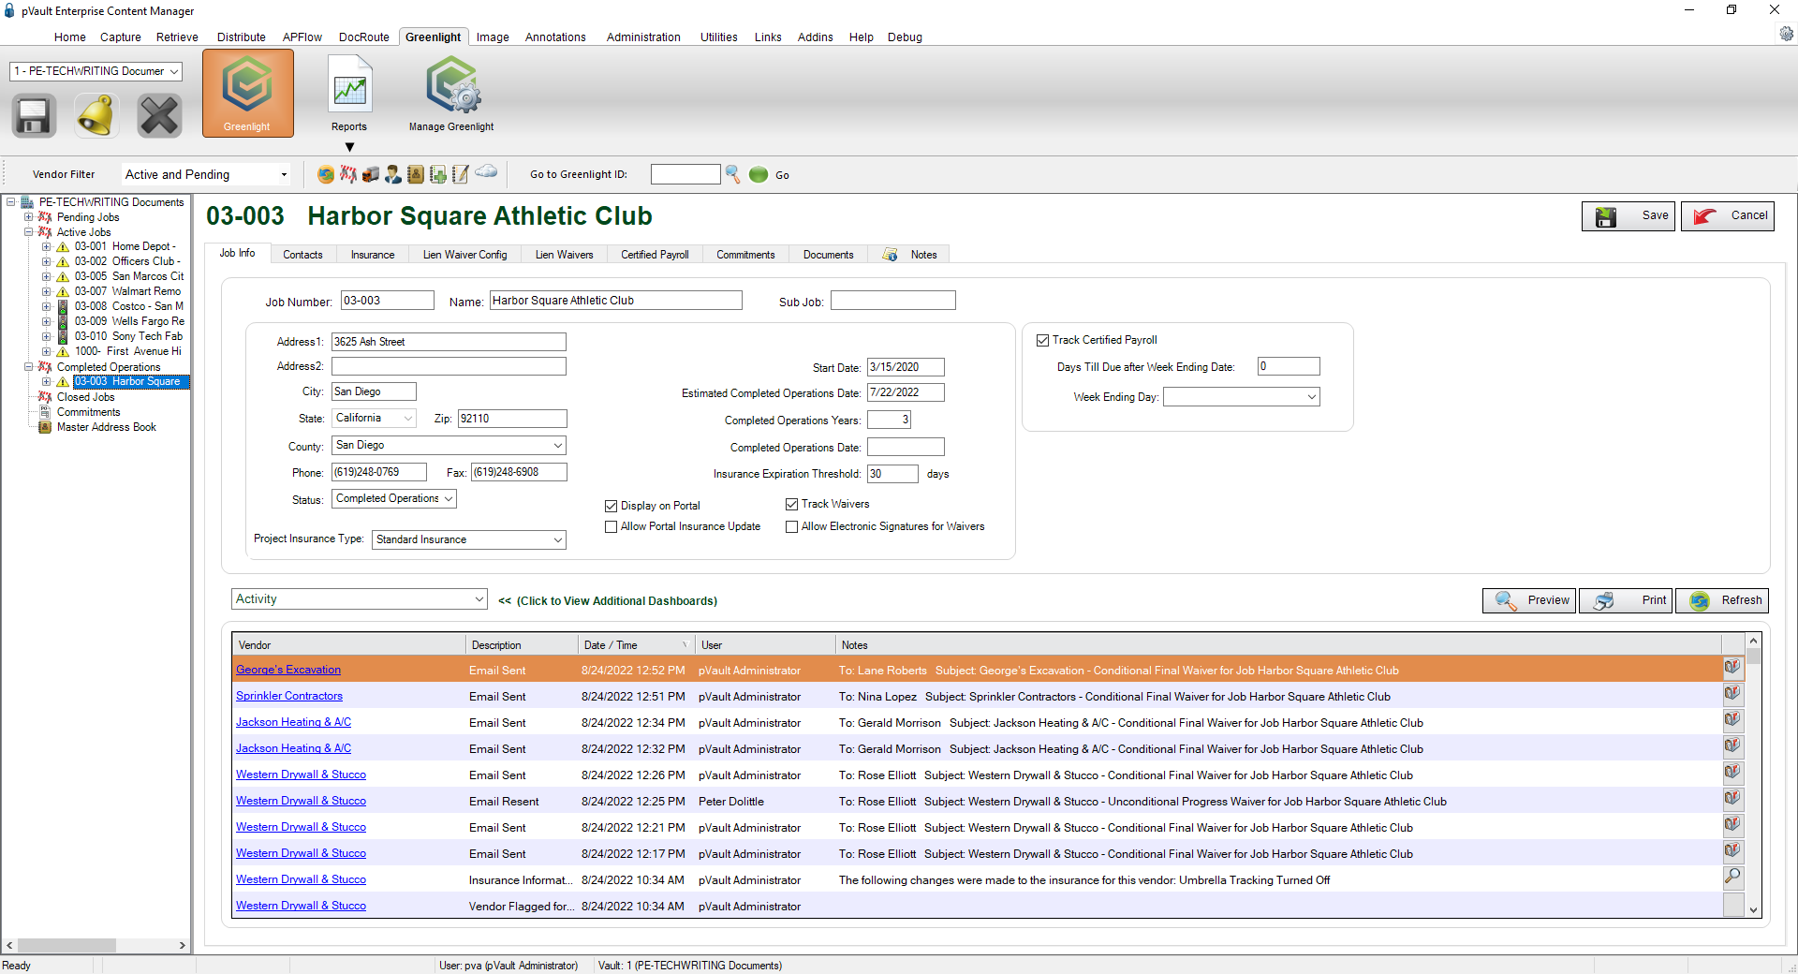Click warning icon beside 03-001 Home Depot
Viewport: 1798px width, 974px height.
[x=63, y=247]
